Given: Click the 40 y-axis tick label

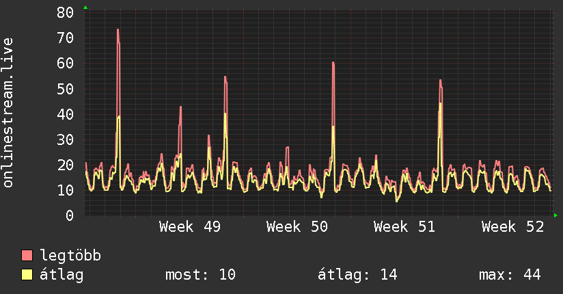Looking at the screenshot, I should point(65,114).
